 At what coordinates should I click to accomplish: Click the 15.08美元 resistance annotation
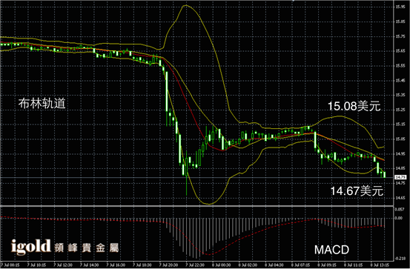click(x=354, y=107)
